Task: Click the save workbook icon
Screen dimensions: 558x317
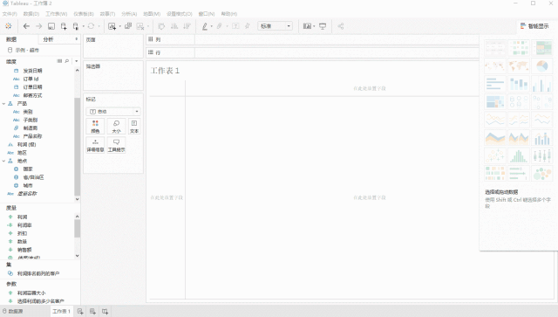Action: pyautogui.click(x=51, y=26)
